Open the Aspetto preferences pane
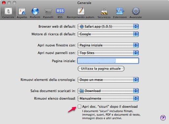 [22, 13]
